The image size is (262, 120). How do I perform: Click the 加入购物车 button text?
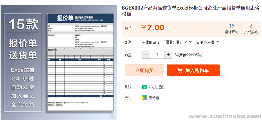coord(197,70)
